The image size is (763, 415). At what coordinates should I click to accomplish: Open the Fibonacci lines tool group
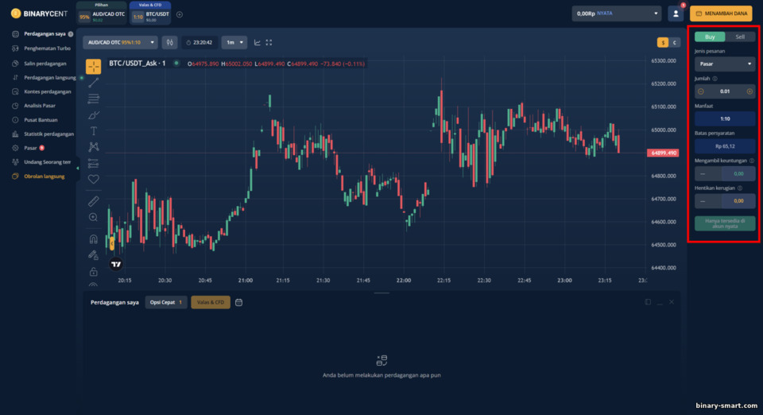(94, 99)
